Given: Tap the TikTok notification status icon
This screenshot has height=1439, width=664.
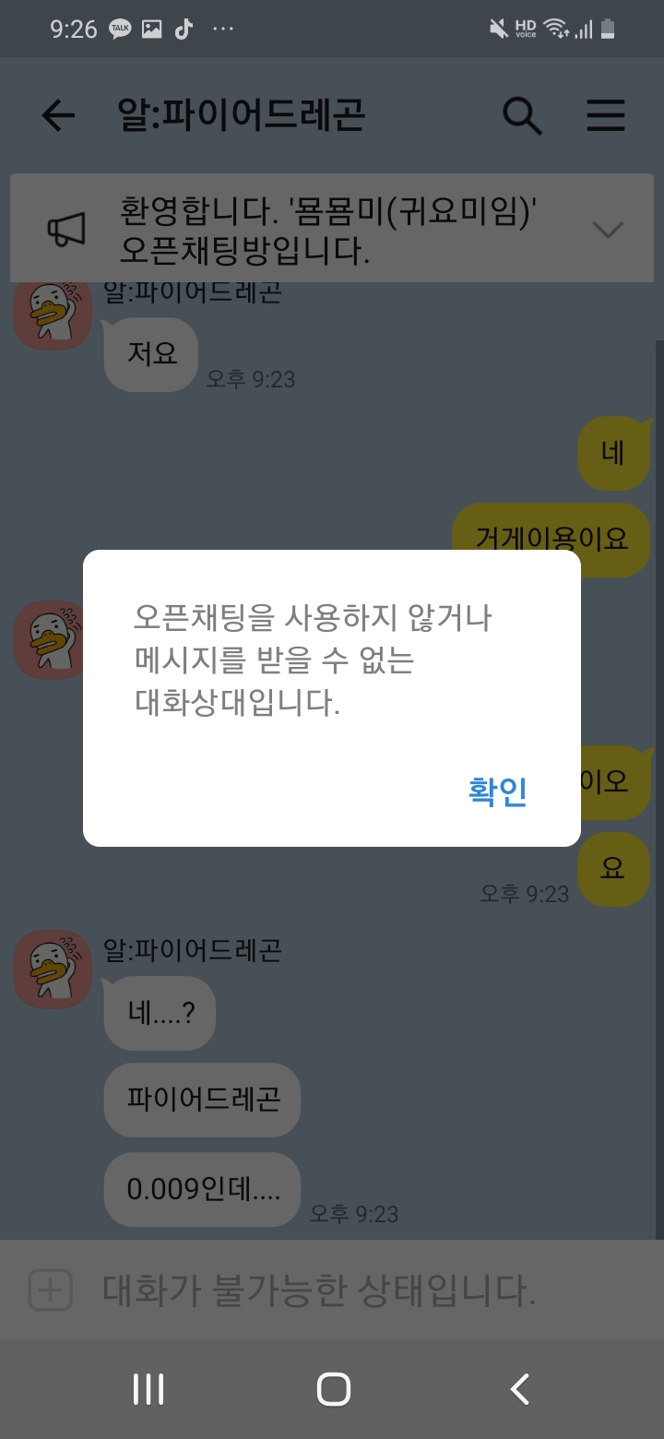Looking at the screenshot, I should click(184, 29).
